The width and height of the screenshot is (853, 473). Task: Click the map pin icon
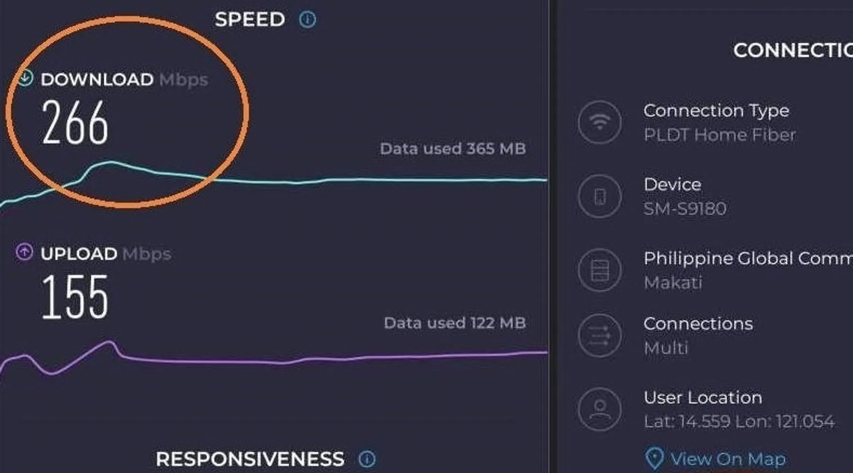pos(654,458)
